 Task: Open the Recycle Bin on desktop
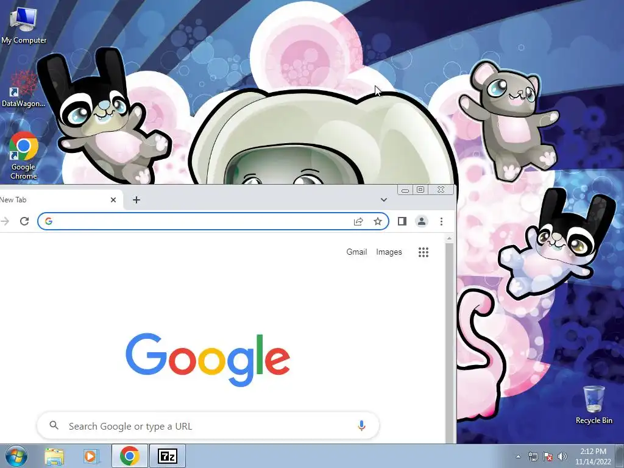(x=594, y=405)
